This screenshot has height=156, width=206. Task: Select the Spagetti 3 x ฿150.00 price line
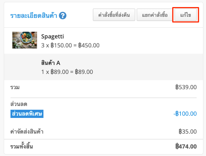70,46
